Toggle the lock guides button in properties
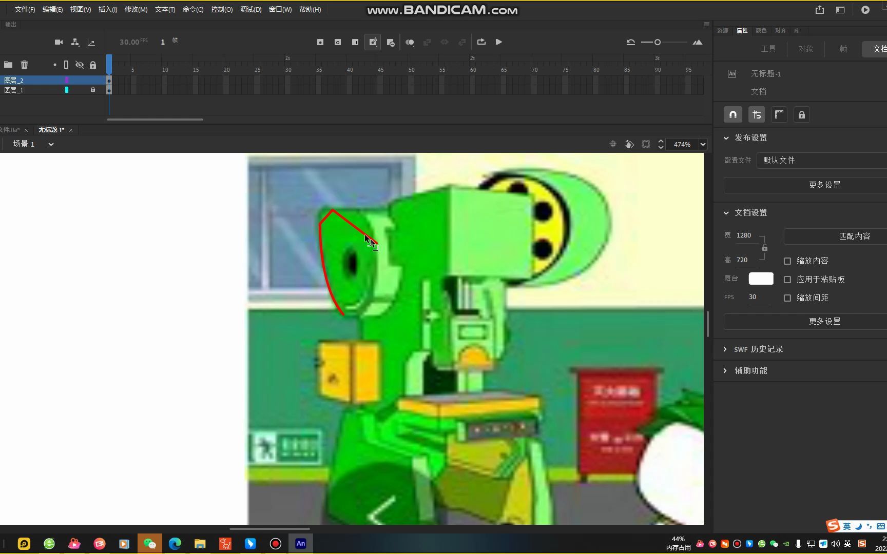The image size is (887, 554). pyautogui.click(x=802, y=114)
